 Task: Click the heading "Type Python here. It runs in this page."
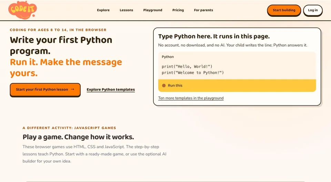click(x=214, y=36)
